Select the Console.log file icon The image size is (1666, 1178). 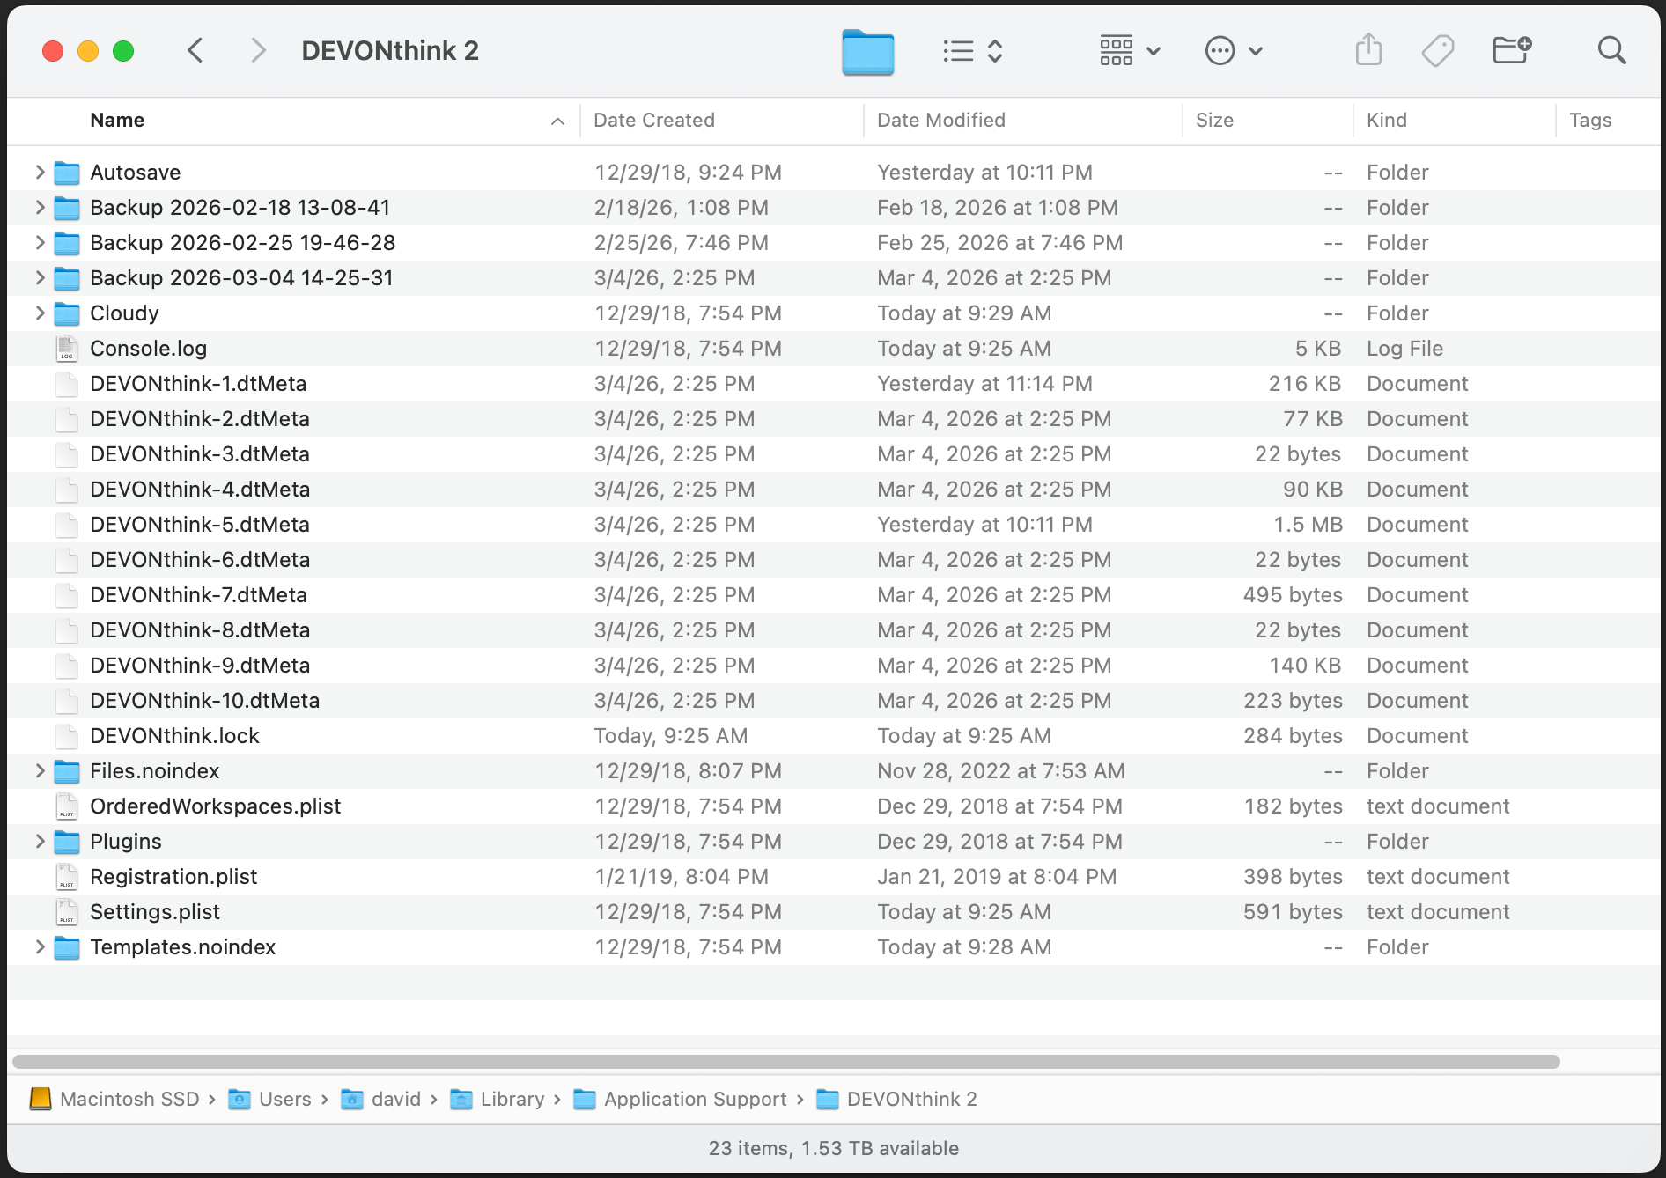(x=67, y=349)
